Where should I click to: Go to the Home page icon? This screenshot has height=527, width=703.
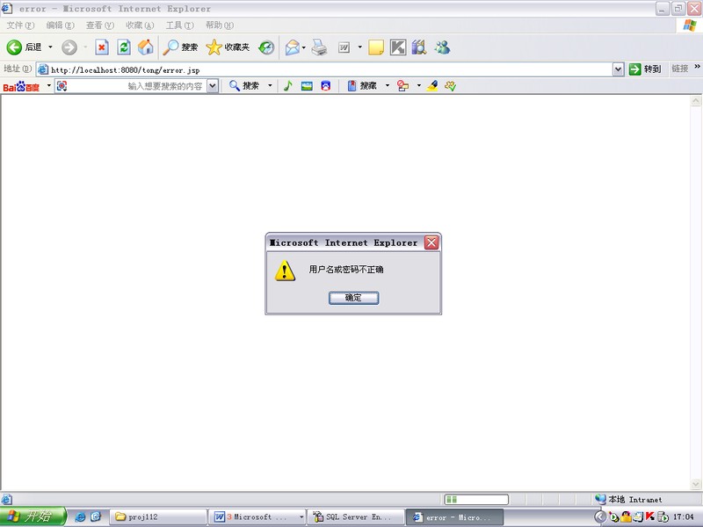click(145, 47)
